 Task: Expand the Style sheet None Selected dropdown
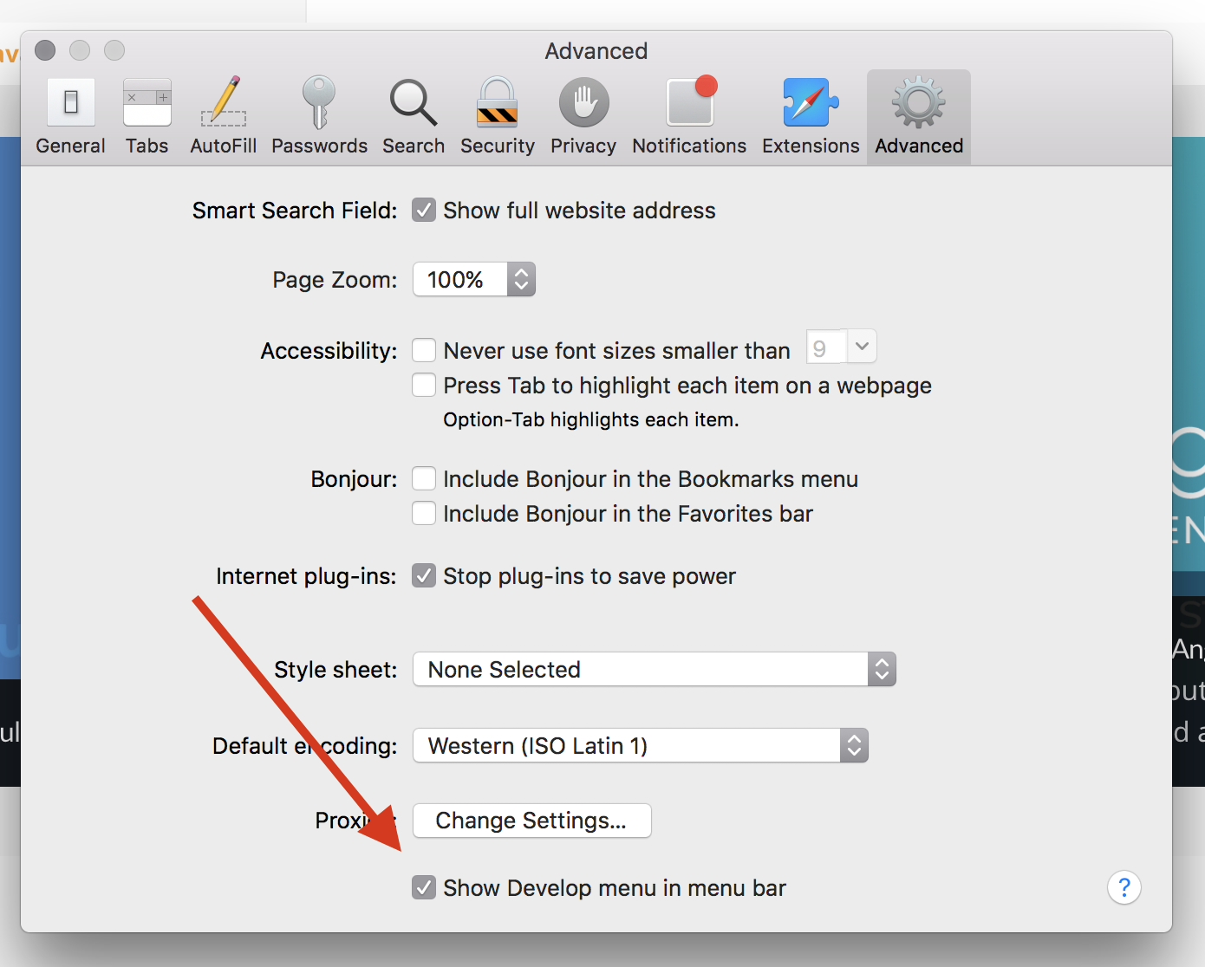click(655, 669)
